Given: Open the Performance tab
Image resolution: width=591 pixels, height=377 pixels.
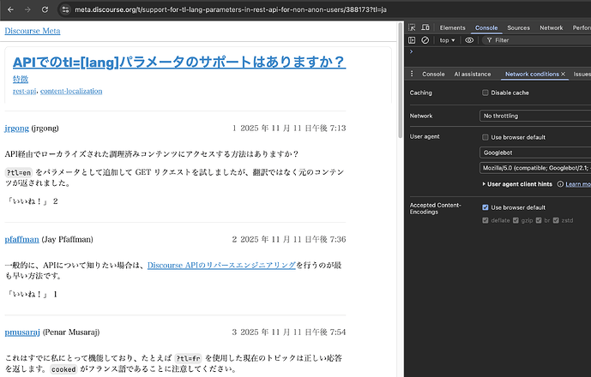Looking at the screenshot, I should pos(582,28).
